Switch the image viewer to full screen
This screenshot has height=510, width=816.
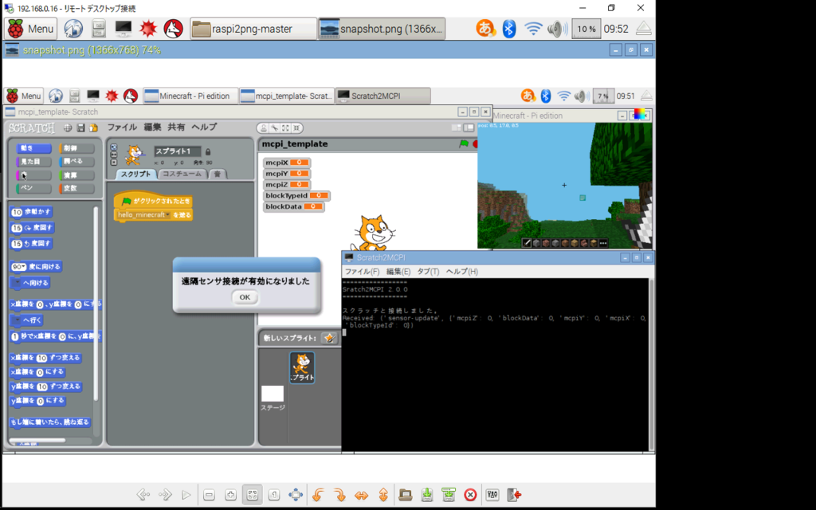(296, 494)
